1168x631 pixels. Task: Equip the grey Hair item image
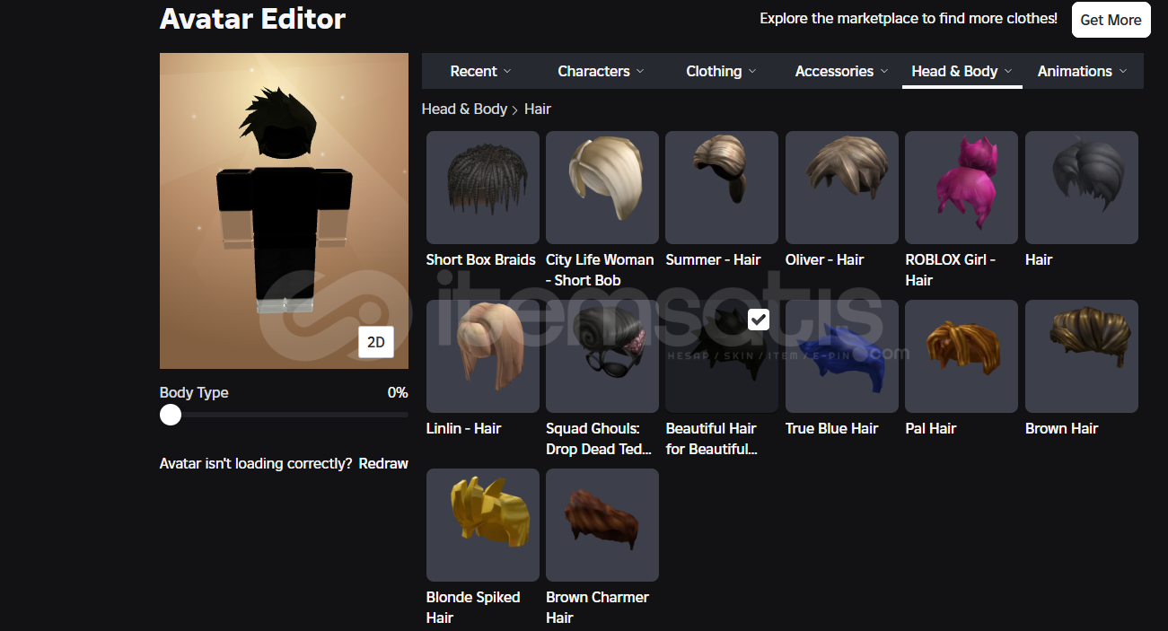[1082, 188]
